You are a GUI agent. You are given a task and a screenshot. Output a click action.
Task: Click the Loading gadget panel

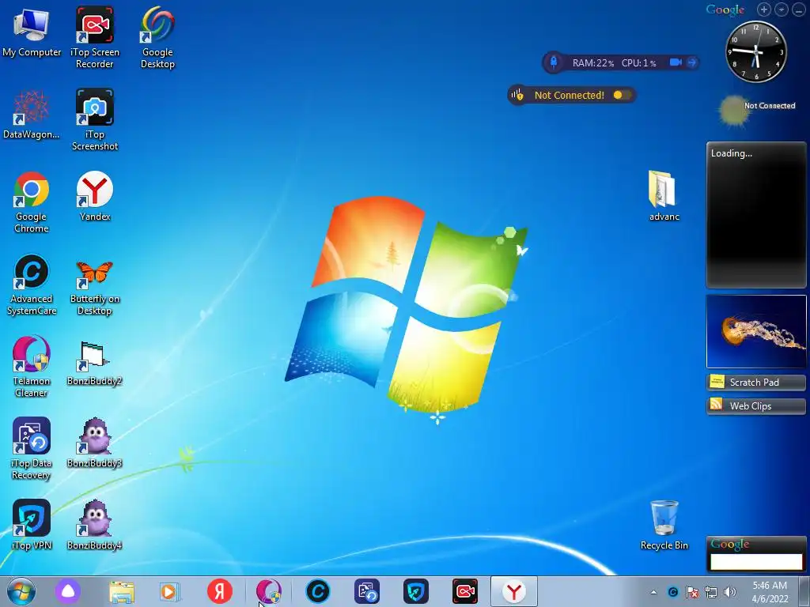coord(755,215)
